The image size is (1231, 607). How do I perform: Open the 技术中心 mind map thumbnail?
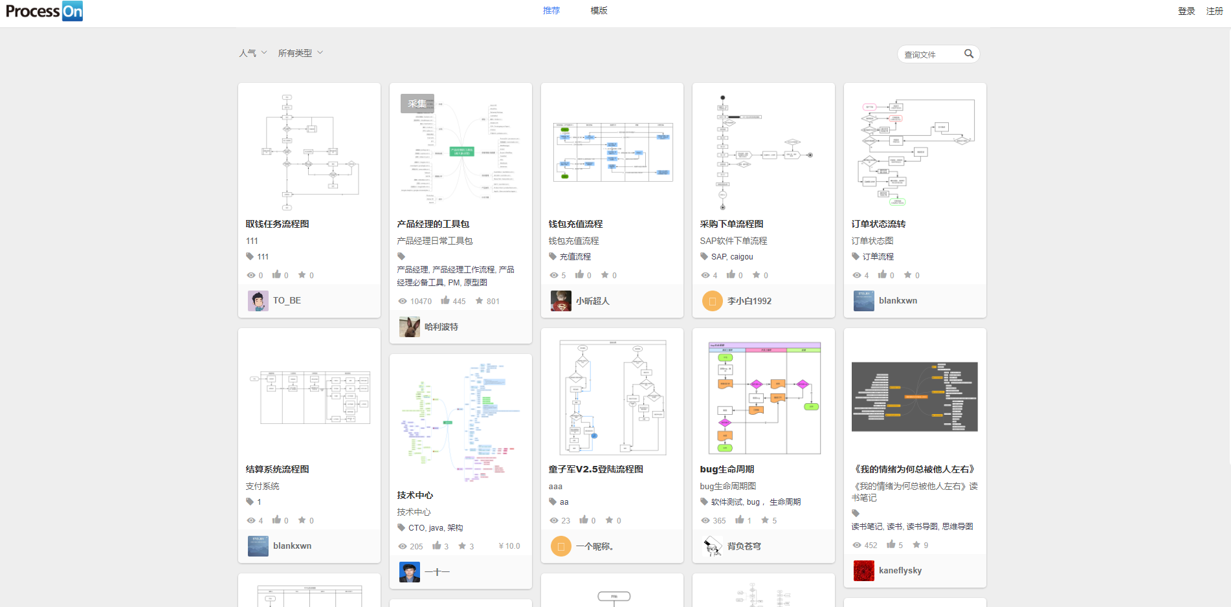click(461, 423)
